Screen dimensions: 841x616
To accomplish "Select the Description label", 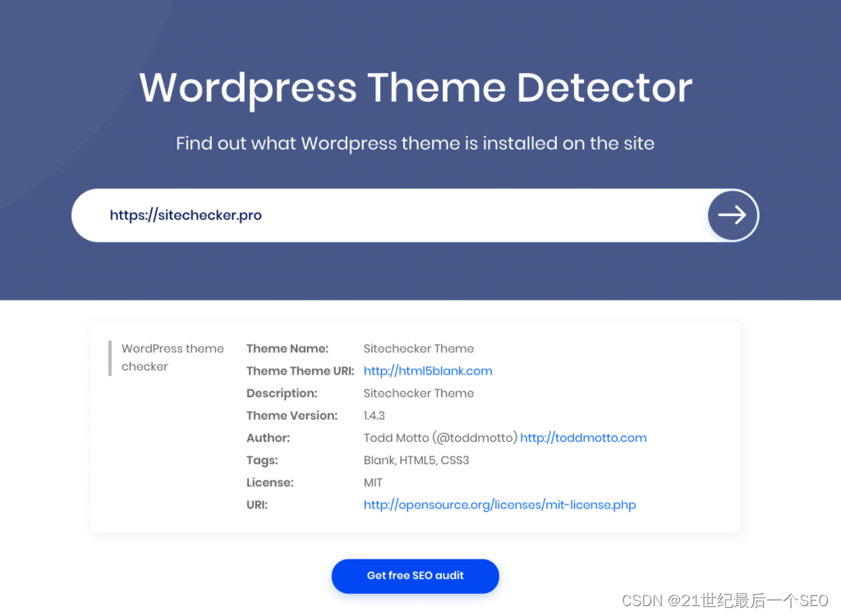I will point(282,393).
